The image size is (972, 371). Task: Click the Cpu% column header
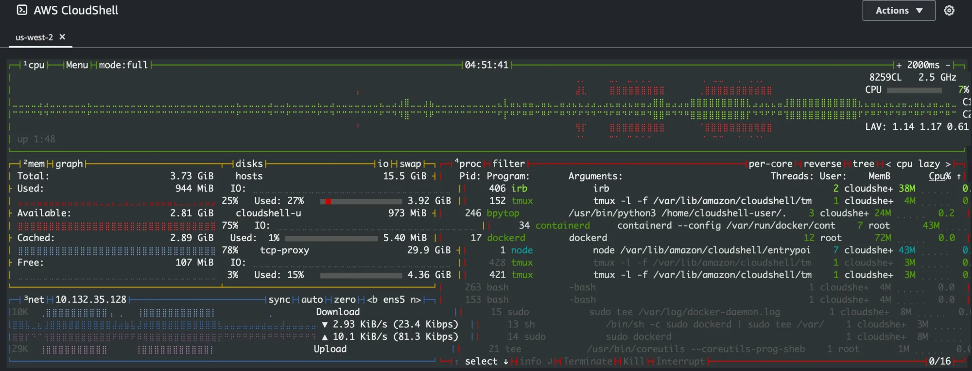[x=940, y=176]
